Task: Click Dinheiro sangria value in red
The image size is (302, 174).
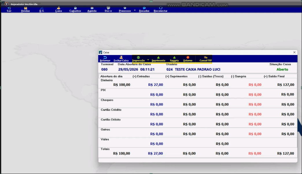Action: tap(255, 85)
